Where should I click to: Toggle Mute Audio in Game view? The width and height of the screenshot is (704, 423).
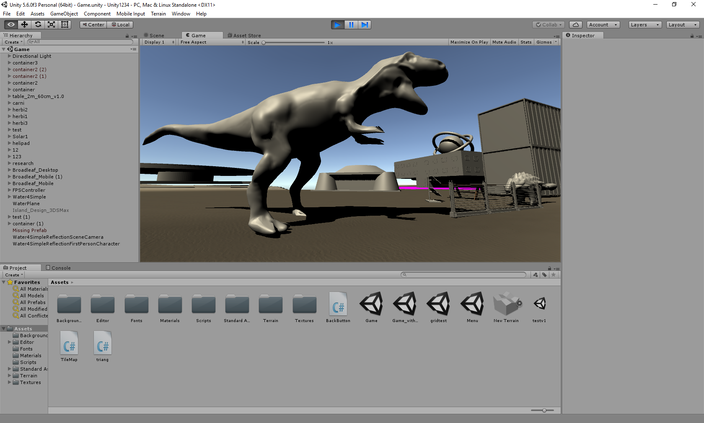[504, 42]
